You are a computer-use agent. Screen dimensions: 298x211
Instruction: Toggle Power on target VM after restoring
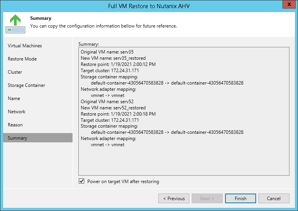point(81,181)
